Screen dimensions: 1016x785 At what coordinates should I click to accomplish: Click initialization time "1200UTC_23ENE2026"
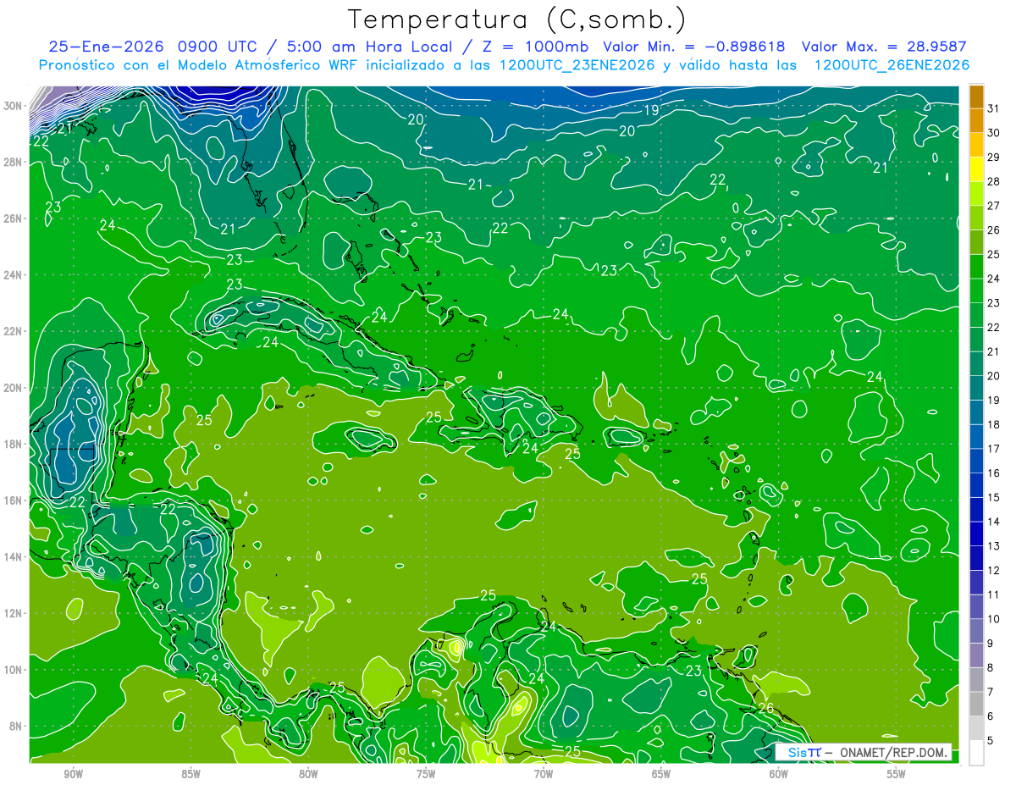pyautogui.click(x=577, y=65)
